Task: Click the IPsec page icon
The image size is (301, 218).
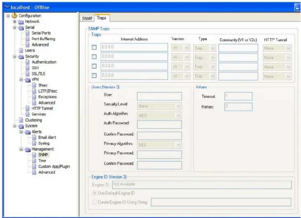Action: tap(34, 85)
